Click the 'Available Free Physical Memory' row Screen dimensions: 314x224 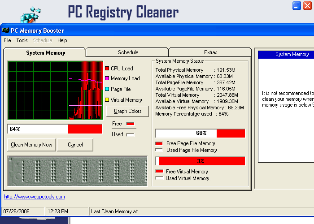200,108
